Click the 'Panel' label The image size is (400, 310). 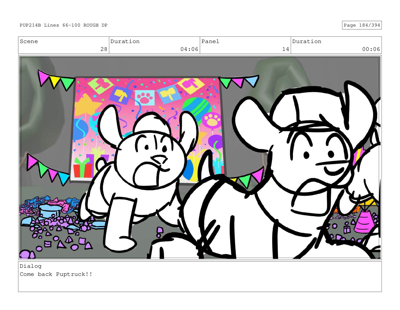(x=210, y=42)
